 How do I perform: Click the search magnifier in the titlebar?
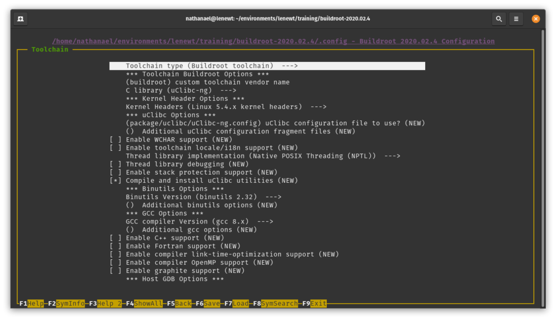[499, 18]
